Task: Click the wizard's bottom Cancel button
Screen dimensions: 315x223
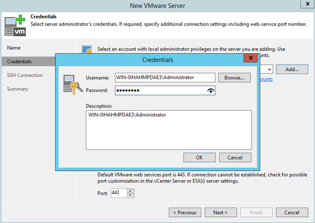Action: [x=292, y=213]
